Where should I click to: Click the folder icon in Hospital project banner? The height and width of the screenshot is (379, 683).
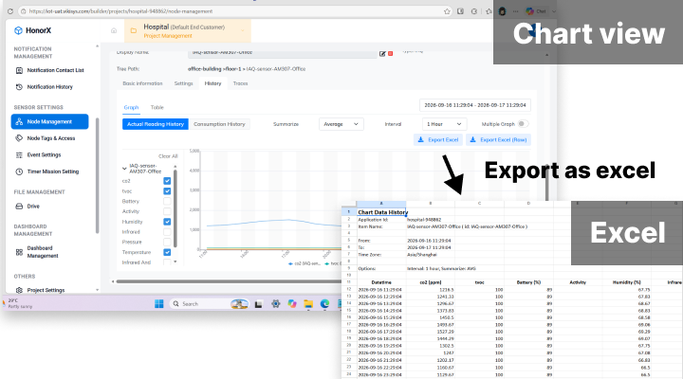pyautogui.click(x=134, y=31)
